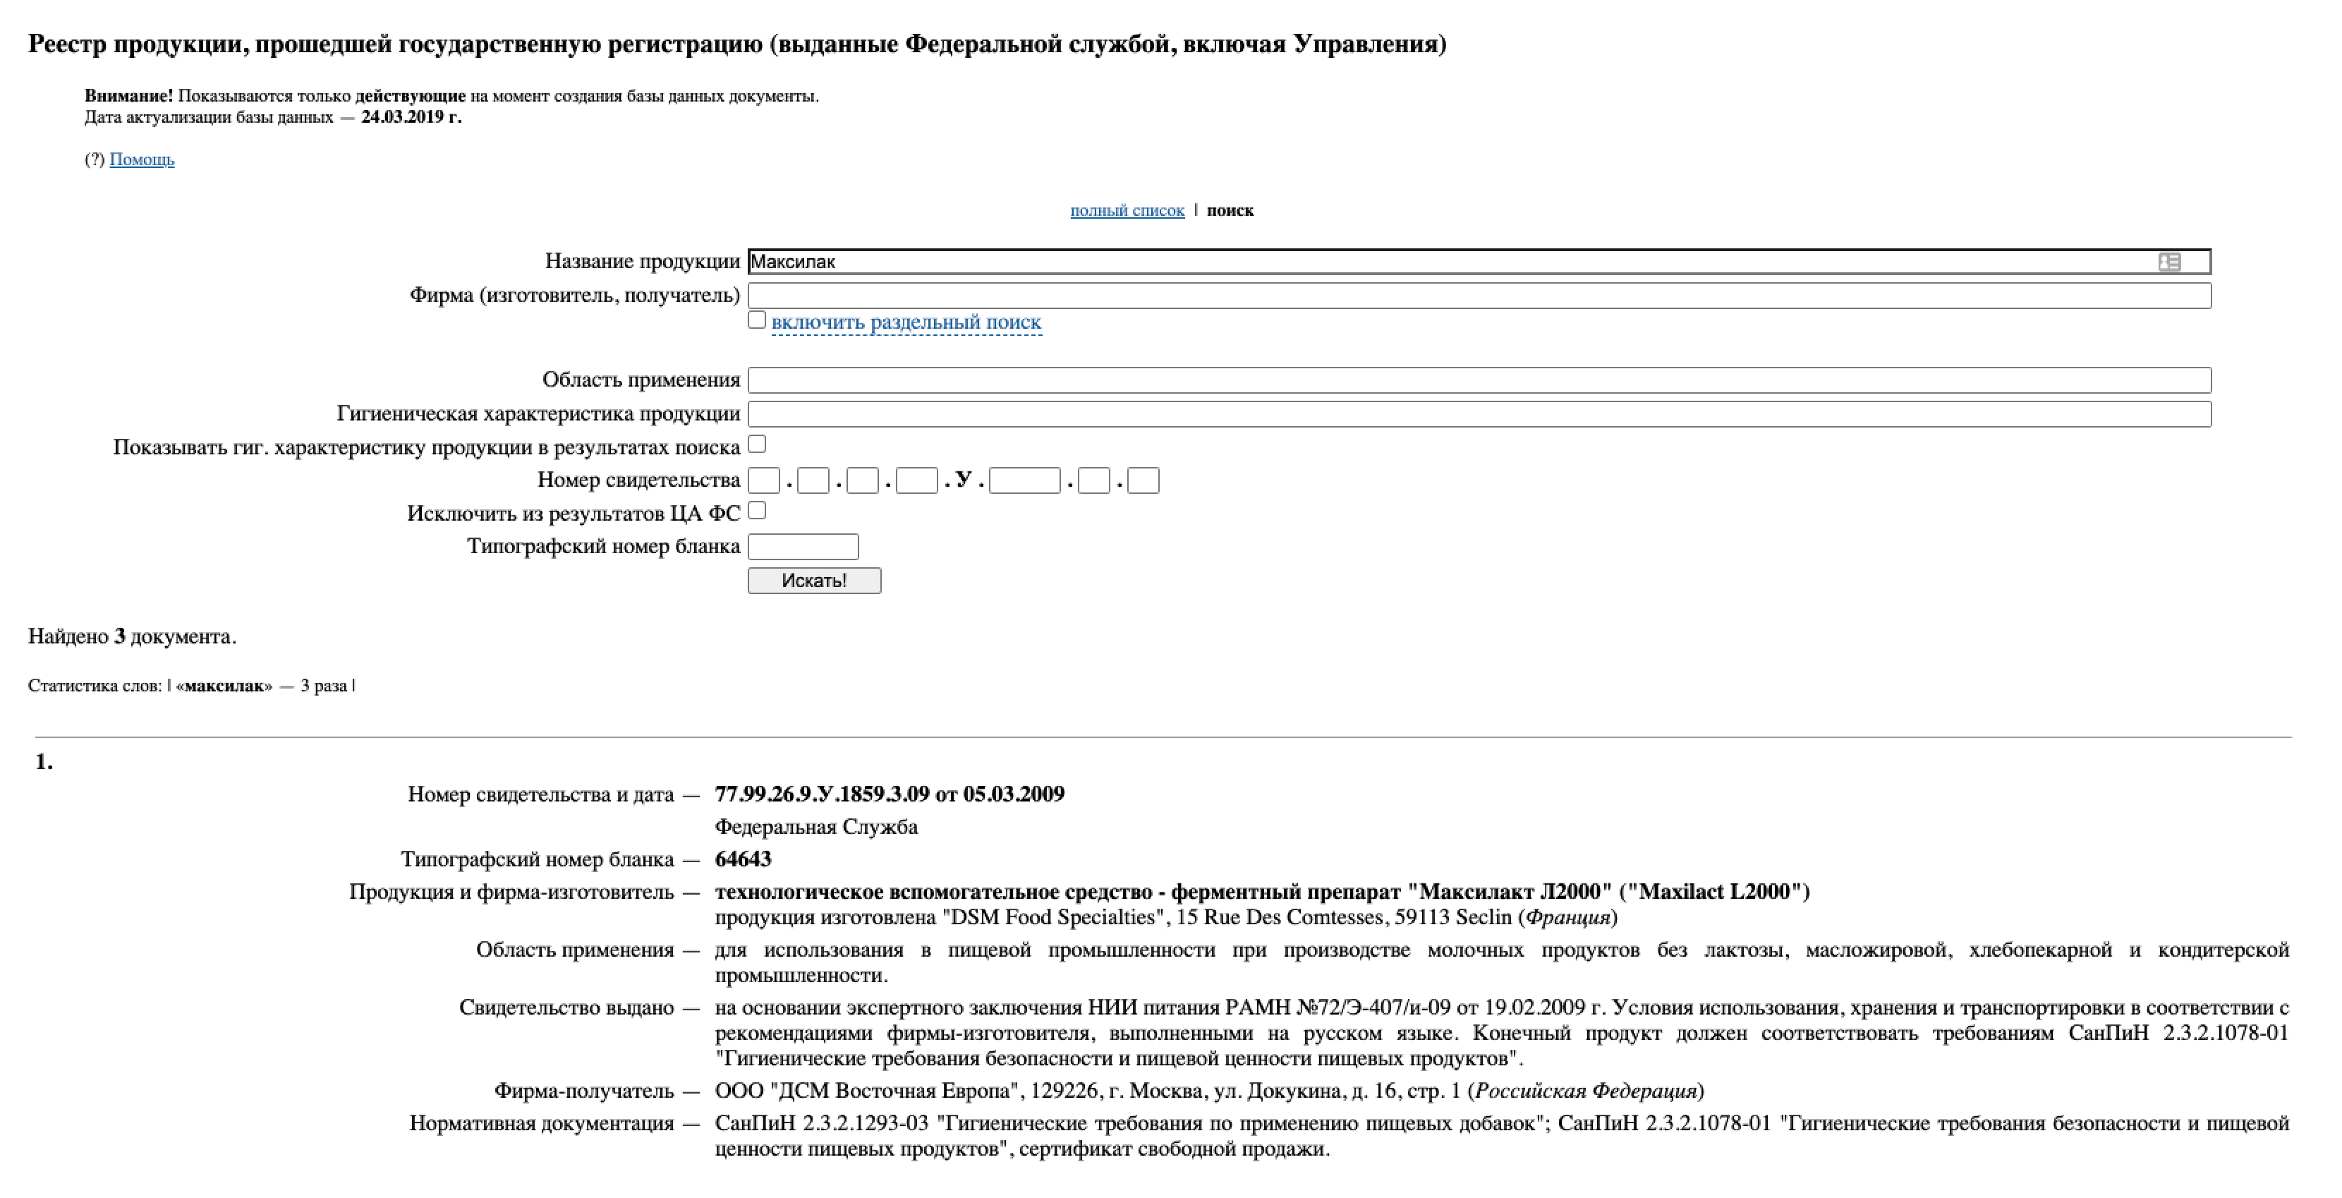This screenshot has height=1198, width=2342.
Task: Click the database date 24.03.2019 г.
Action: [411, 116]
